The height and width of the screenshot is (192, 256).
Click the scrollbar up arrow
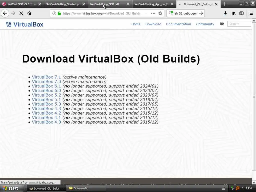pos(254,20)
